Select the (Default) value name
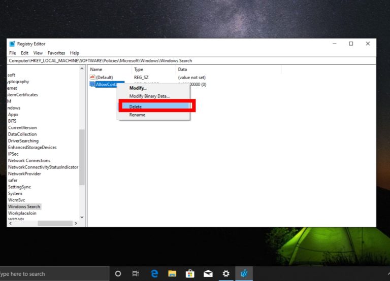 (x=105, y=78)
